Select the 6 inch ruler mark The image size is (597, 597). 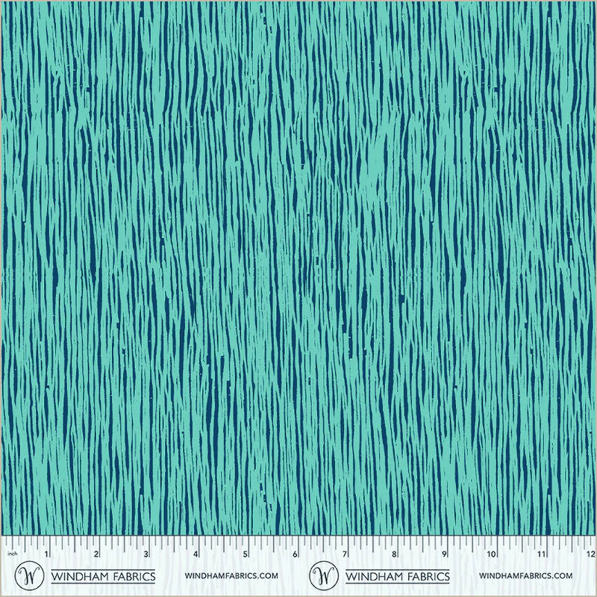click(x=294, y=555)
